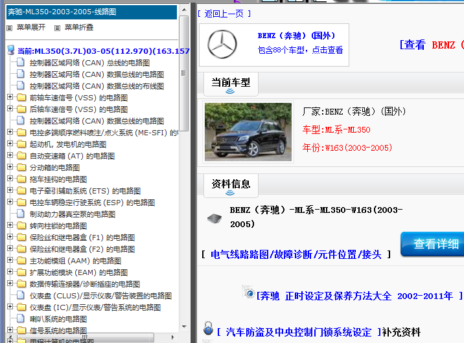Click the [查看 BENZ link at right

point(432,45)
